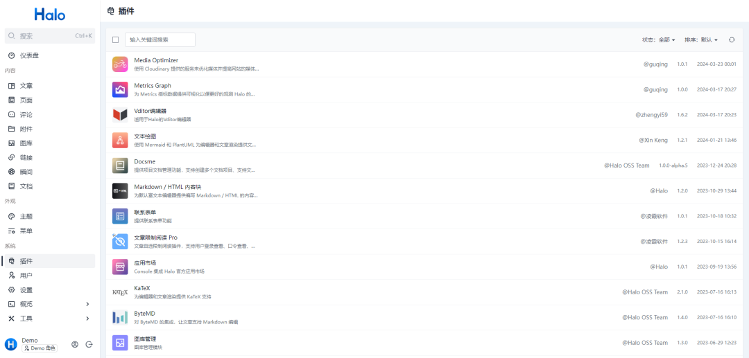This screenshot has height=358, width=749.
Task: Click the 应用市场 plugin icon
Action: [x=120, y=267]
